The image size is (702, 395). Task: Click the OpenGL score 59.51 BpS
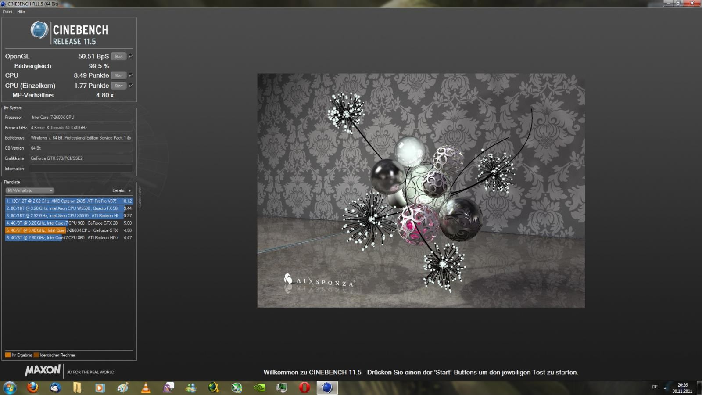pos(93,56)
